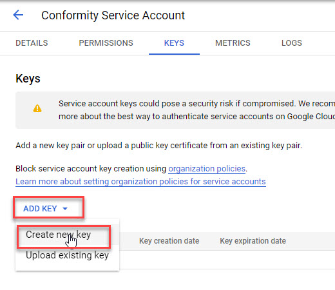Screen dimensions: 335x290
Task: Click the ADD KEY dropdown arrow
Action: 65,209
